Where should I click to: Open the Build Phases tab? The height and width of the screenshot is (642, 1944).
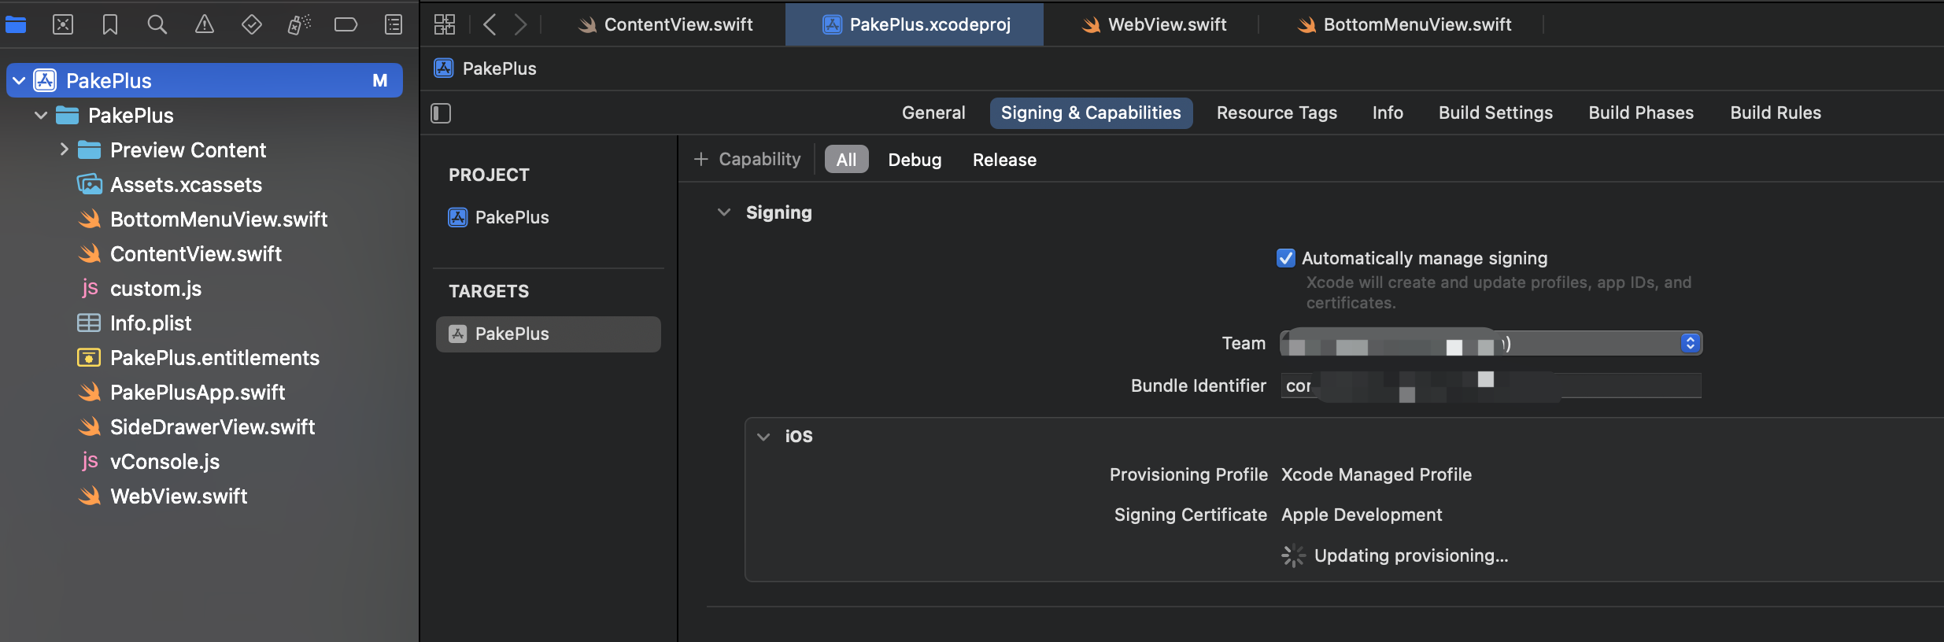(x=1641, y=113)
